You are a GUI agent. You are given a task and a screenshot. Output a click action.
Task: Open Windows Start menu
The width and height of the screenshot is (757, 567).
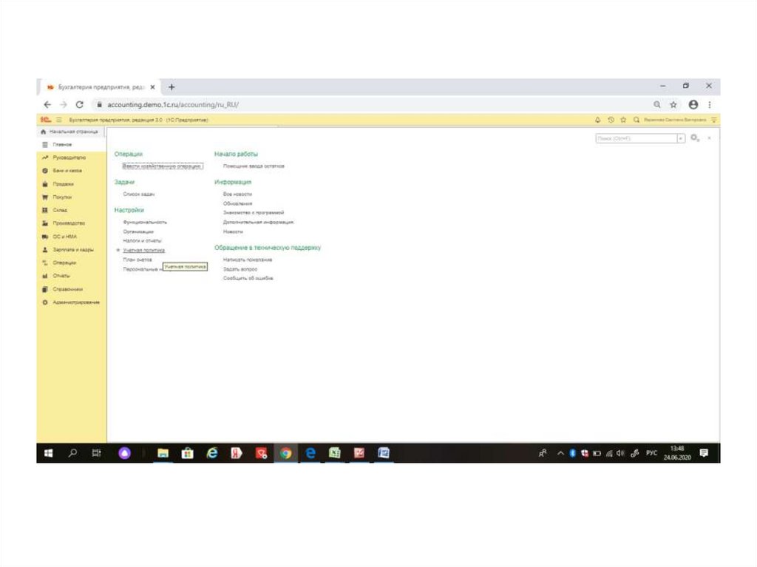tap(48, 453)
